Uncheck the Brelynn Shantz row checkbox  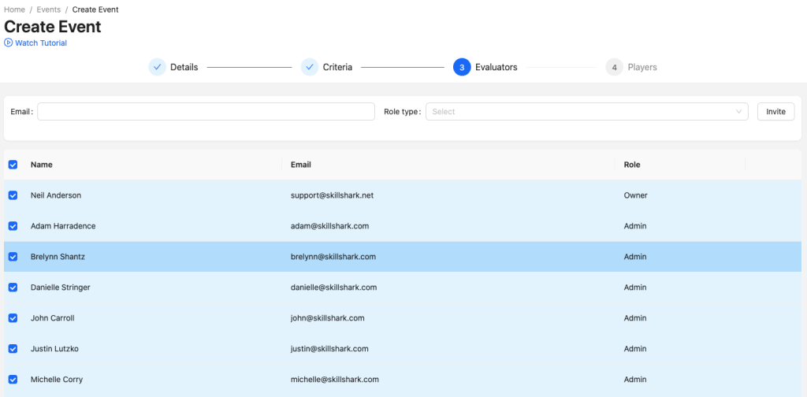pyautogui.click(x=13, y=257)
